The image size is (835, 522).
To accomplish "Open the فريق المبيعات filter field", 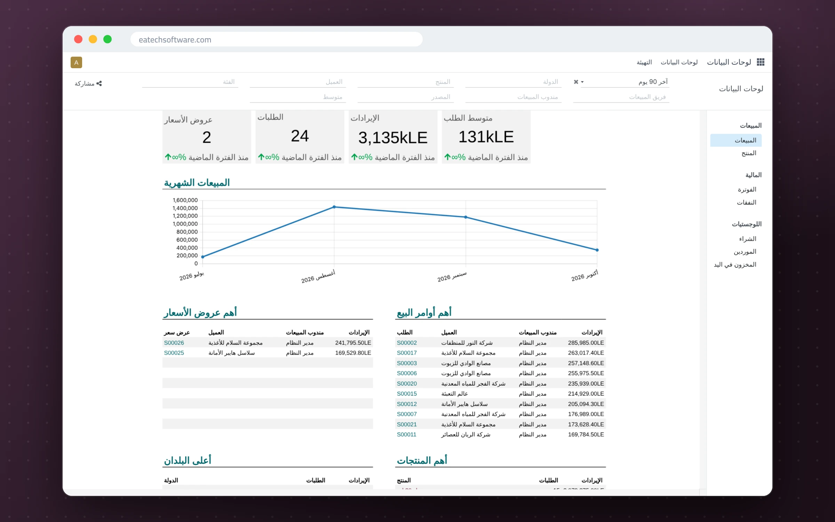I will [621, 97].
